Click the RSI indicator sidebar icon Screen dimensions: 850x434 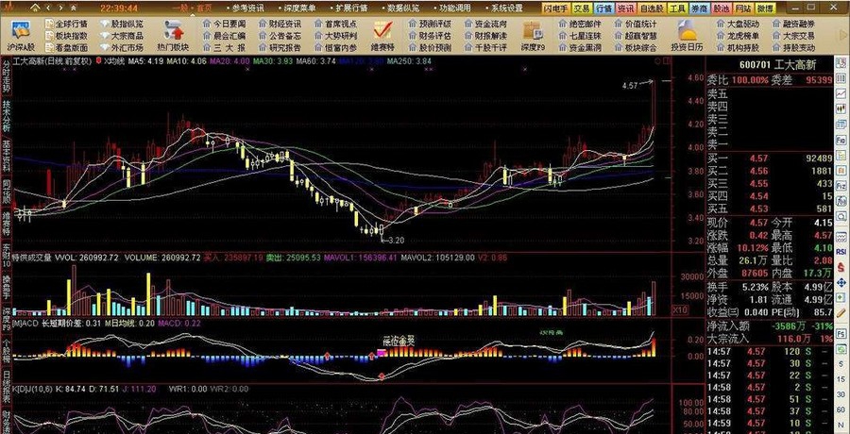(841, 252)
